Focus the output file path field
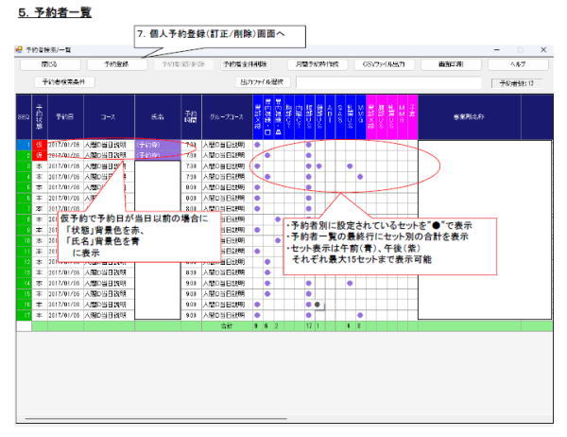 [x=388, y=82]
